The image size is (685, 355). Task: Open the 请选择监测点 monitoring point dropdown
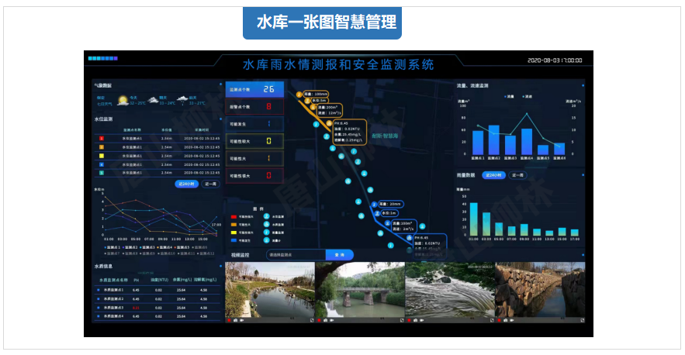pos(293,254)
